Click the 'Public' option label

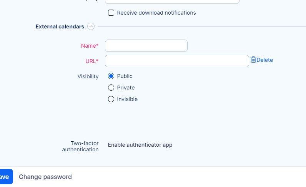(125, 76)
